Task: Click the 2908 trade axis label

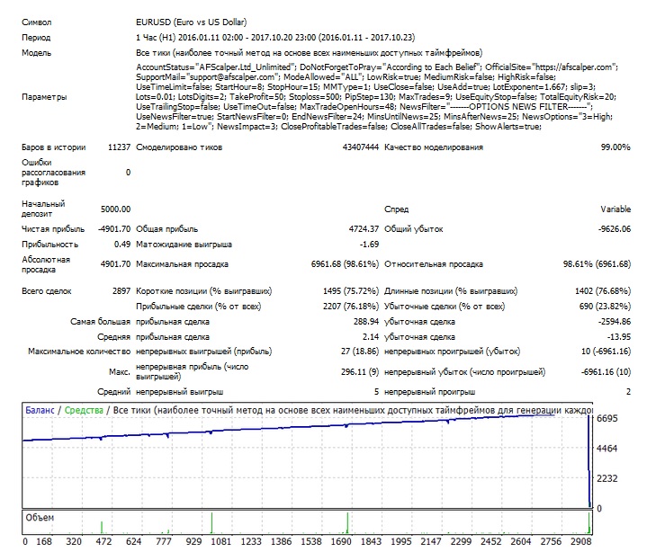Action: point(581,541)
